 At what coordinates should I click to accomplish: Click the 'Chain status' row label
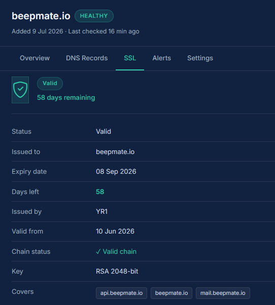[31, 251]
